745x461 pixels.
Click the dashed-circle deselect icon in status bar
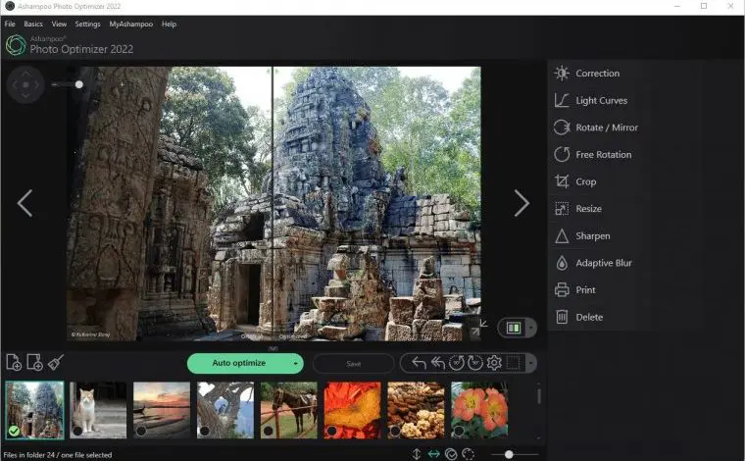tap(468, 454)
